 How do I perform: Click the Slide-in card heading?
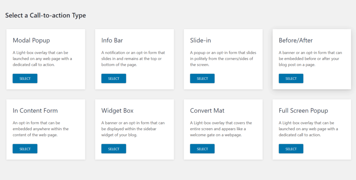[x=201, y=40]
